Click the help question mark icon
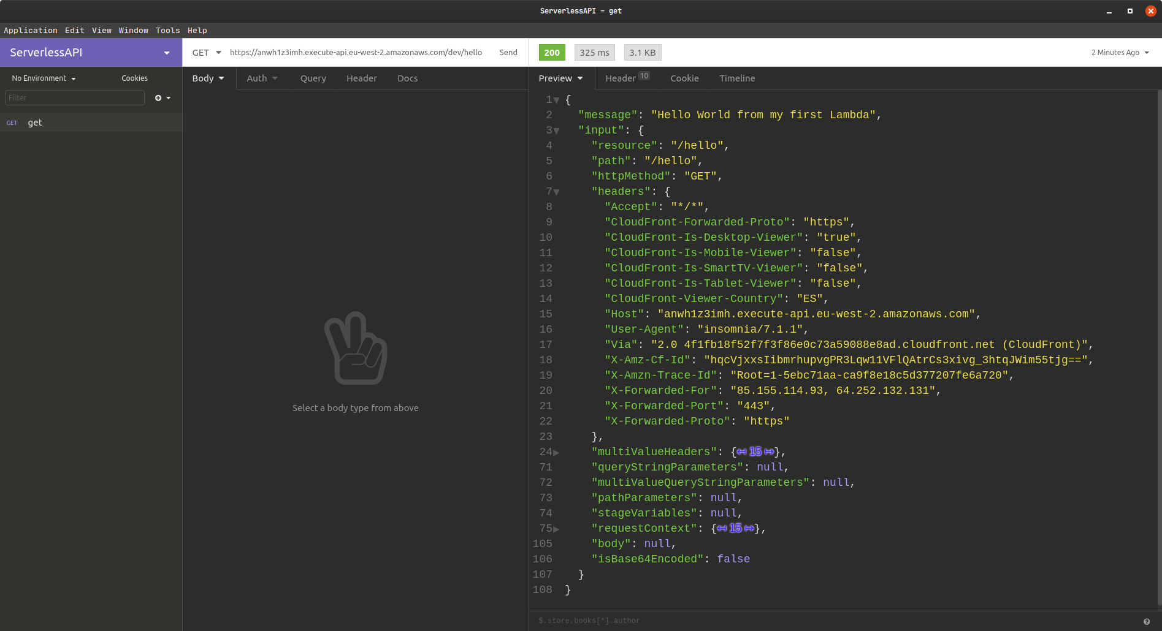Screen dimensions: 1162x631 (1147, 621)
